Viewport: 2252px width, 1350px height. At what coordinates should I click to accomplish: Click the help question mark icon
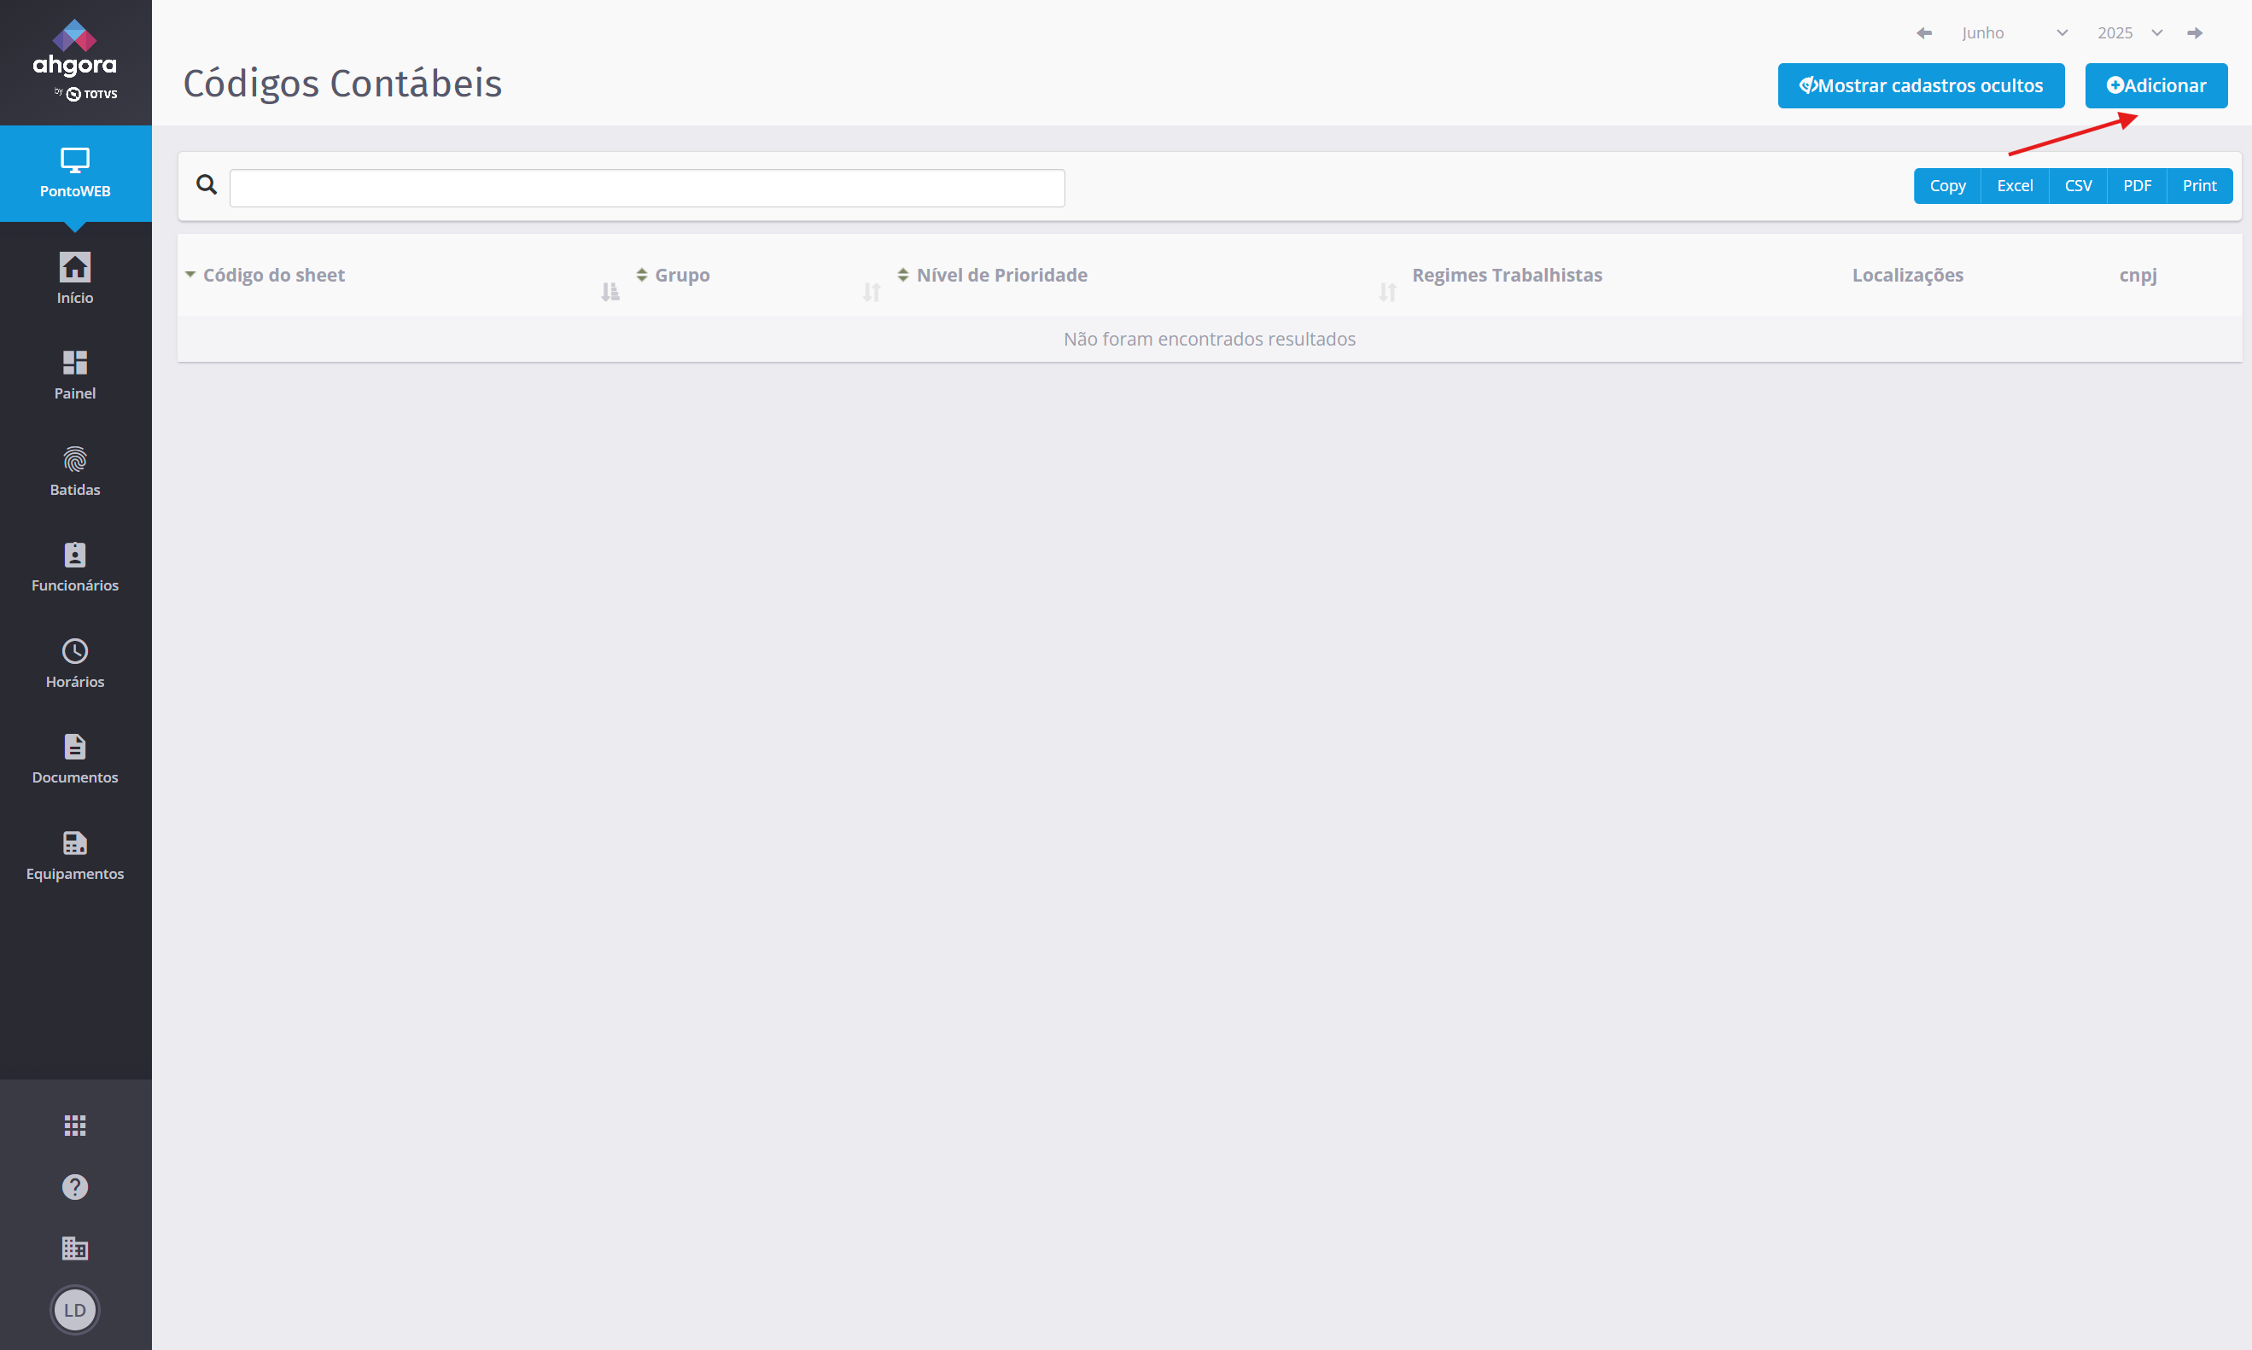(74, 1187)
